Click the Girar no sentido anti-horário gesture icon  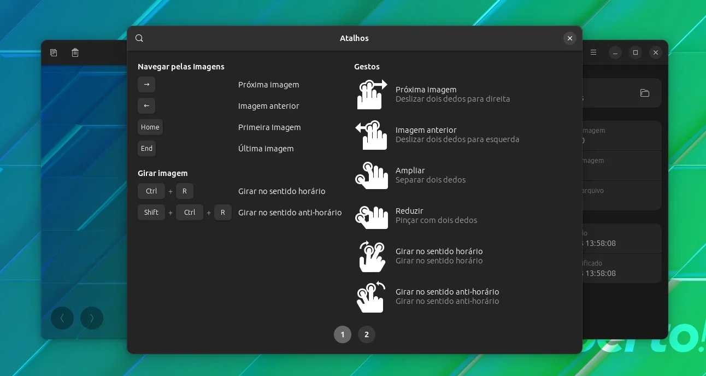tap(372, 296)
